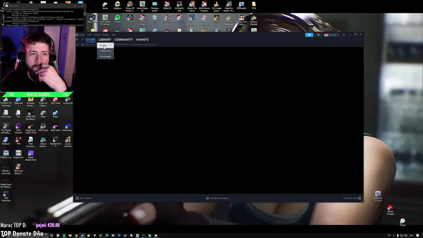Select R.E.P.O. desktop shortcut
423x238 pixels.
216,19
